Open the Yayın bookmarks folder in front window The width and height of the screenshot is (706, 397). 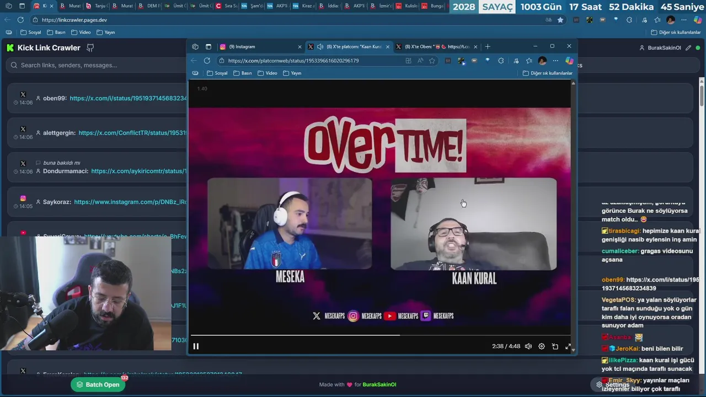coord(292,73)
